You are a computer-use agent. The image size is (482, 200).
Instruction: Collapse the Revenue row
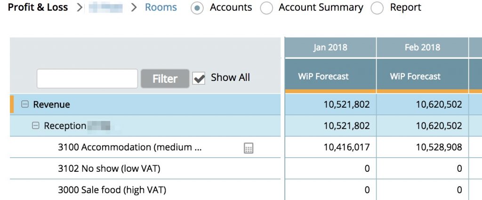(25, 104)
